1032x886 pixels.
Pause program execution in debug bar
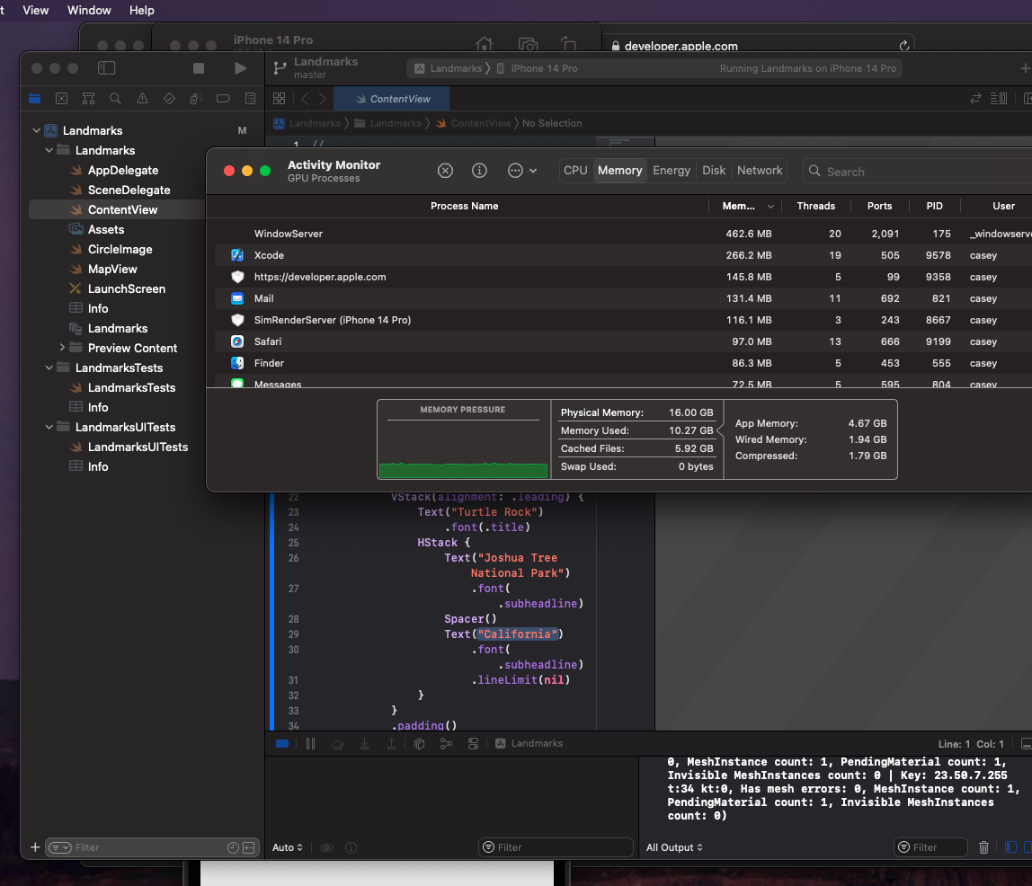pos(310,744)
